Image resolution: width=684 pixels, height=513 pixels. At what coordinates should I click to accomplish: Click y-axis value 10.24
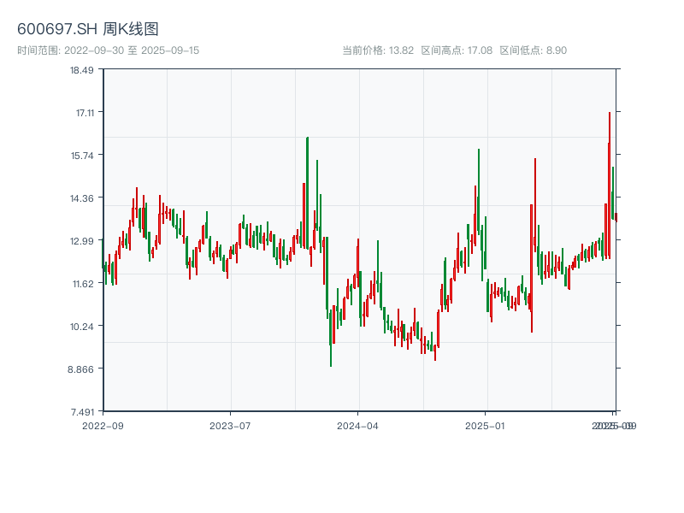81,327
